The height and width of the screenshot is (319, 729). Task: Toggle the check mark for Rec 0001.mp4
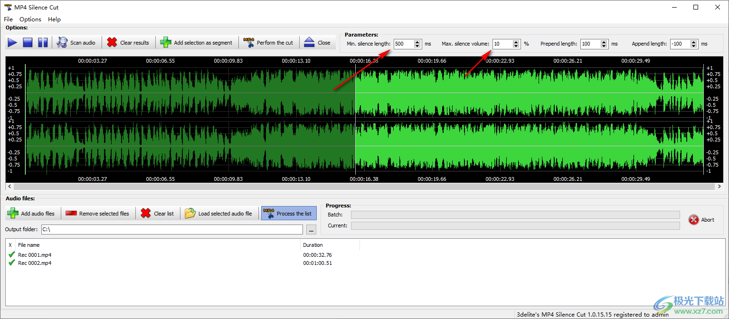coord(11,255)
